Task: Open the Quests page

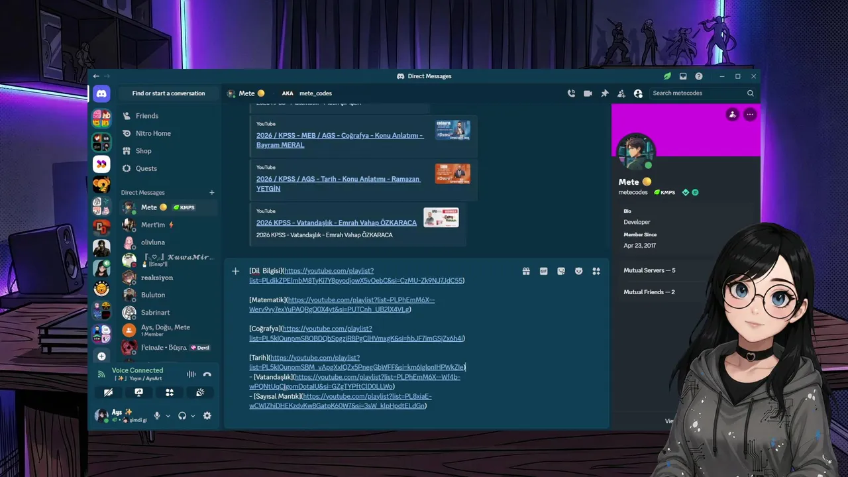Action: 169,168
